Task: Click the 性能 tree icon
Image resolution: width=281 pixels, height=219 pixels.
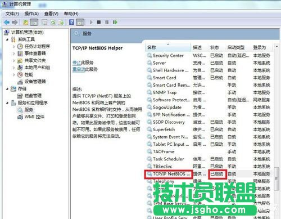Action: tap(20, 75)
